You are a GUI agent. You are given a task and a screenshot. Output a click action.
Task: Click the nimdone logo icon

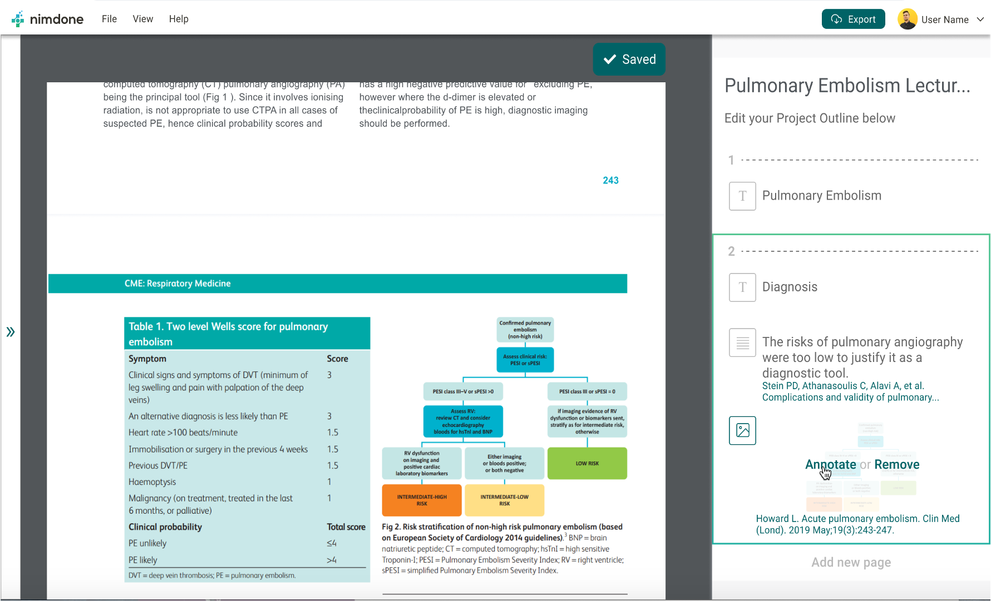click(x=18, y=19)
